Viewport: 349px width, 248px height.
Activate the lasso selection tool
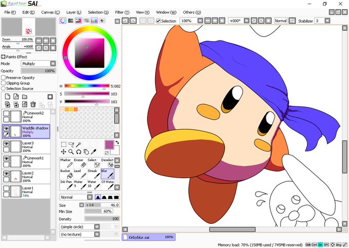click(71, 144)
